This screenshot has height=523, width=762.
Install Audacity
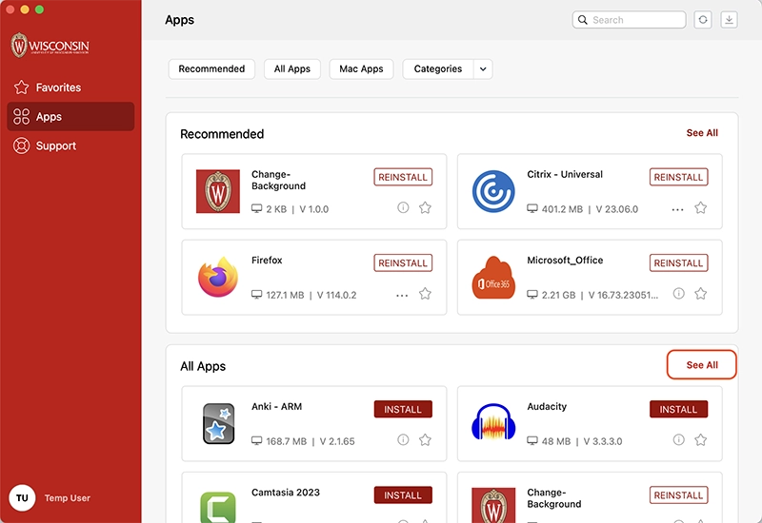tap(678, 410)
